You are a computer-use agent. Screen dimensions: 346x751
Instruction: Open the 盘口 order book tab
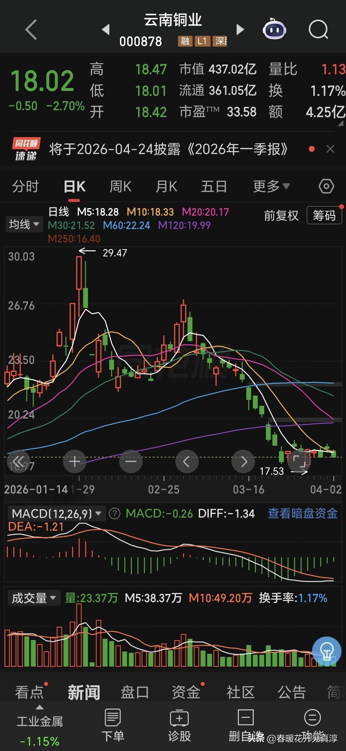point(135,692)
